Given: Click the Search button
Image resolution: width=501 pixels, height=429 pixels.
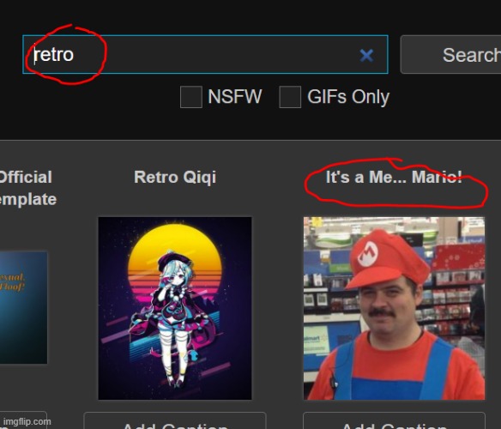Looking at the screenshot, I should [x=451, y=55].
